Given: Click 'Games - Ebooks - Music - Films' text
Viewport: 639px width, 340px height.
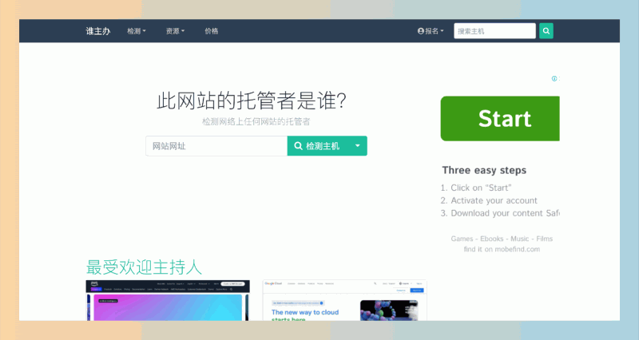Looking at the screenshot, I should tap(502, 239).
